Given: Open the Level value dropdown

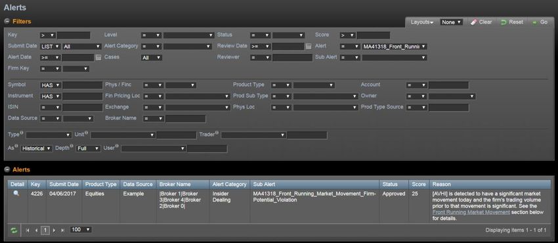Looking at the screenshot, I should click(188, 35).
